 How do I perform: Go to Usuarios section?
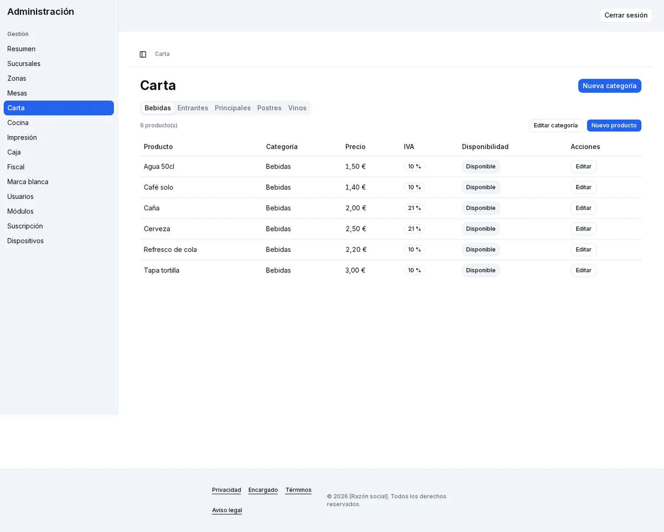coord(59,197)
